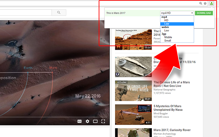Click '5 Mysteries Of Mars Unexplained By Nasa' title
Viewport: 219px width, 137px height.
tap(168, 108)
